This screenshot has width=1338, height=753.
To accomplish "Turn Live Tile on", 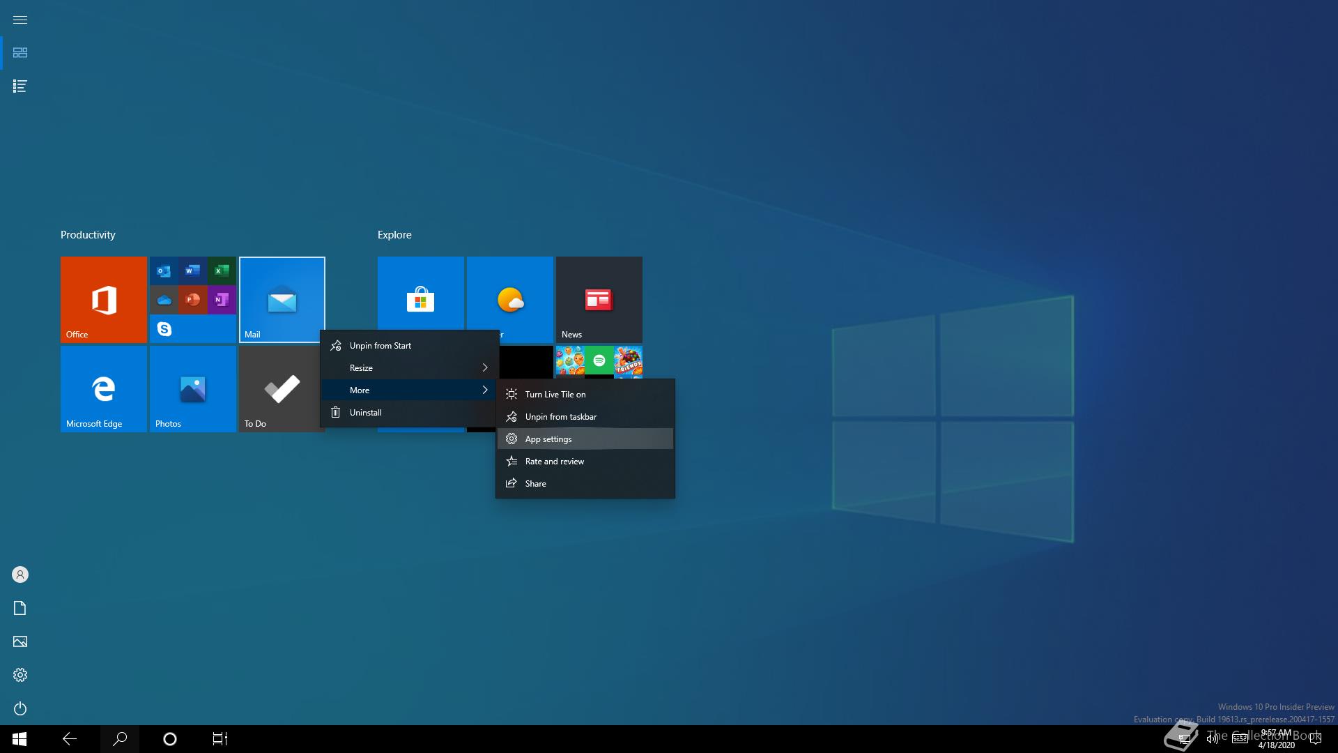I will tap(585, 395).
